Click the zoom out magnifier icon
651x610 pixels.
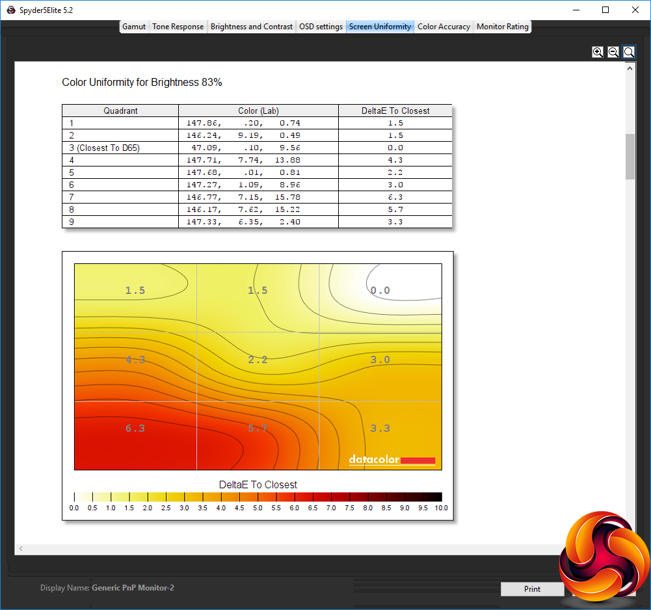click(x=613, y=52)
